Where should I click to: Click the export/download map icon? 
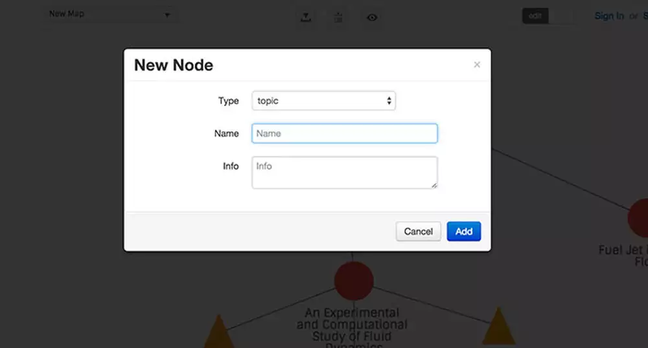tap(306, 17)
